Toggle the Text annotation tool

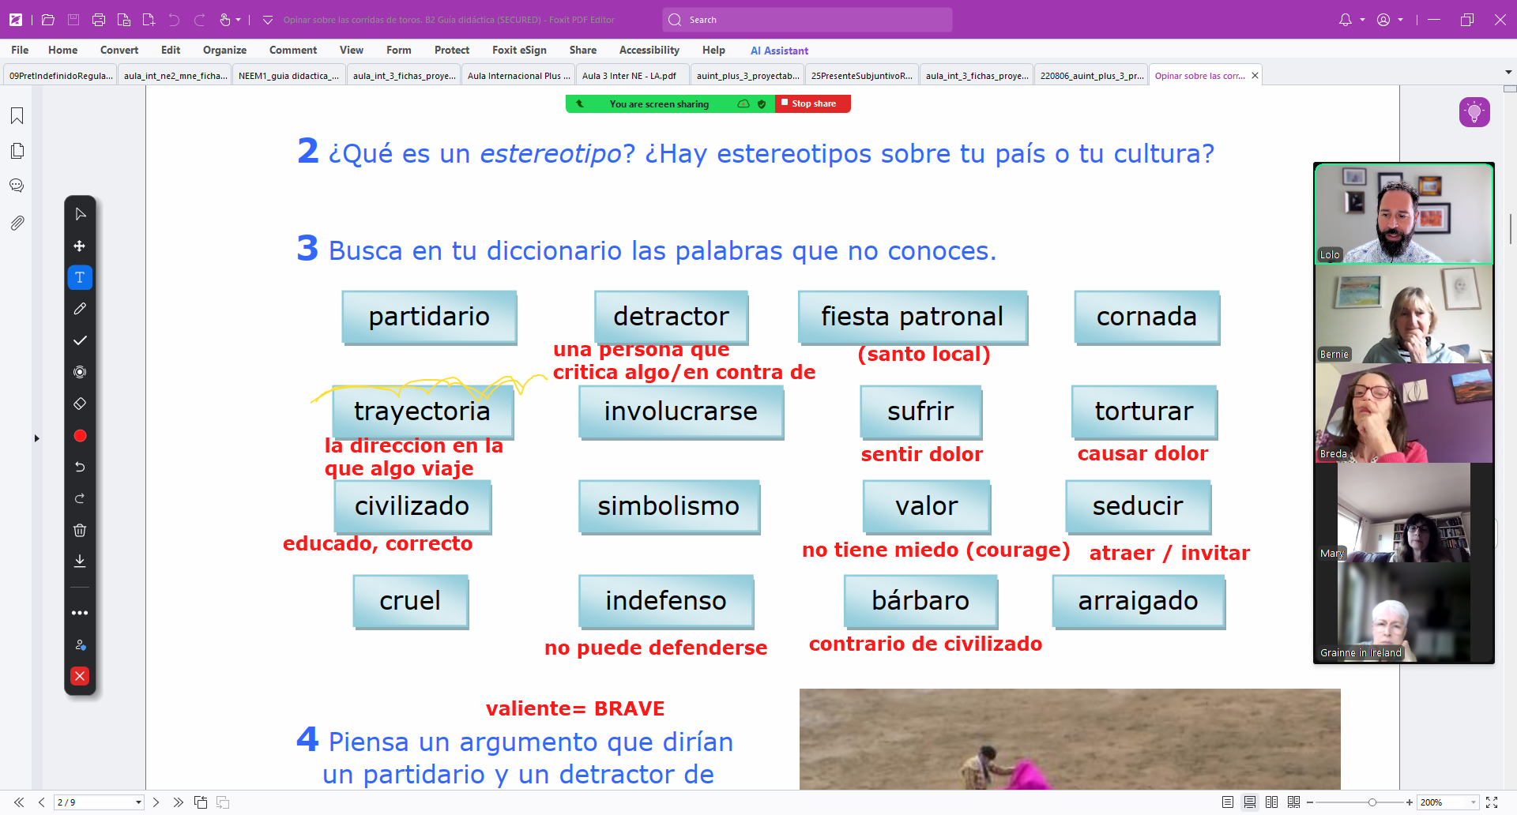[80, 277]
